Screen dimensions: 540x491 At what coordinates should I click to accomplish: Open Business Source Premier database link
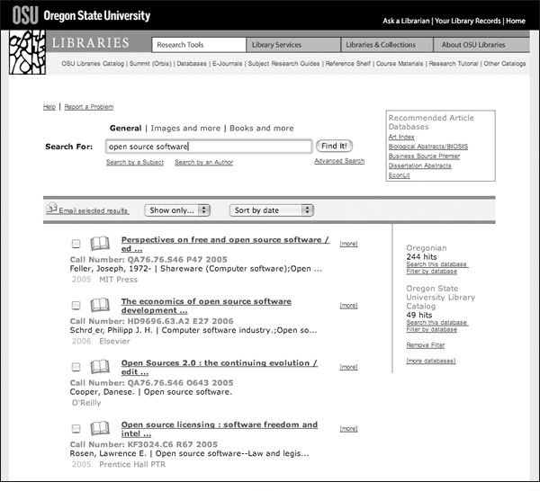(x=423, y=156)
